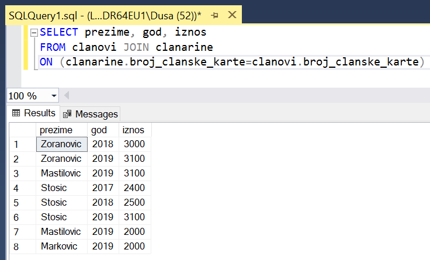430x260 pixels.
Task: Select the prezime column header
Action: point(56,130)
